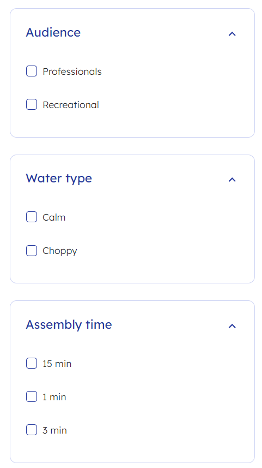Image resolution: width=262 pixels, height=468 pixels.
Task: Tick the Professionals checkbox box
Action: 32,72
